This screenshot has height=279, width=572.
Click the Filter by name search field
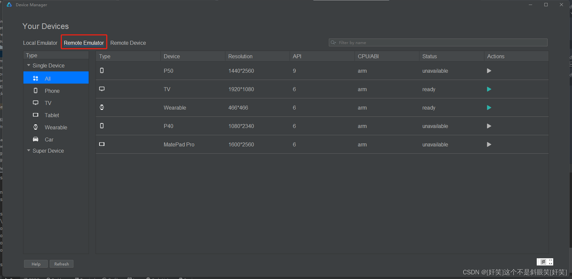[x=438, y=42]
